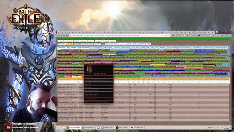
Task: Click the first filter input under the orange header
Action: tap(68, 82)
